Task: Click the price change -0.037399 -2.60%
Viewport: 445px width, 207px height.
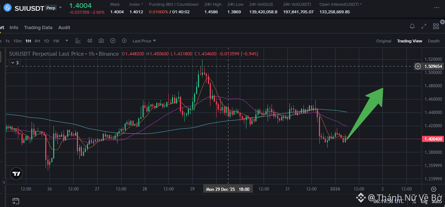Action: 87,12
